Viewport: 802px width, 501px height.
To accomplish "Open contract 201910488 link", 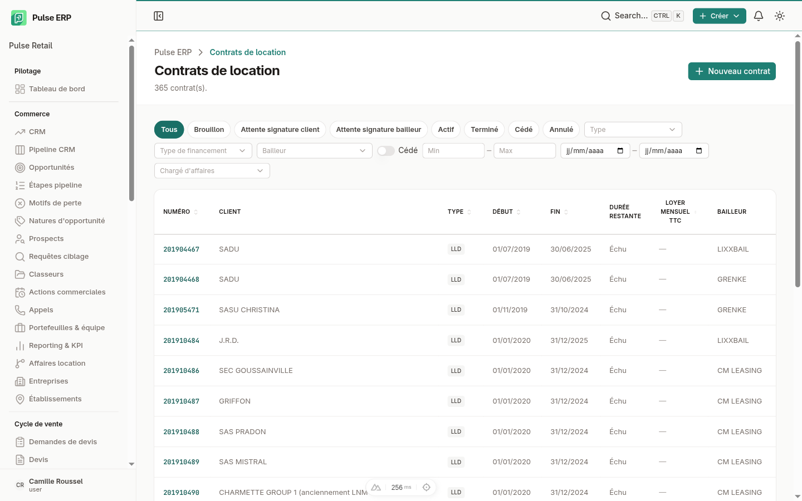I will click(181, 432).
